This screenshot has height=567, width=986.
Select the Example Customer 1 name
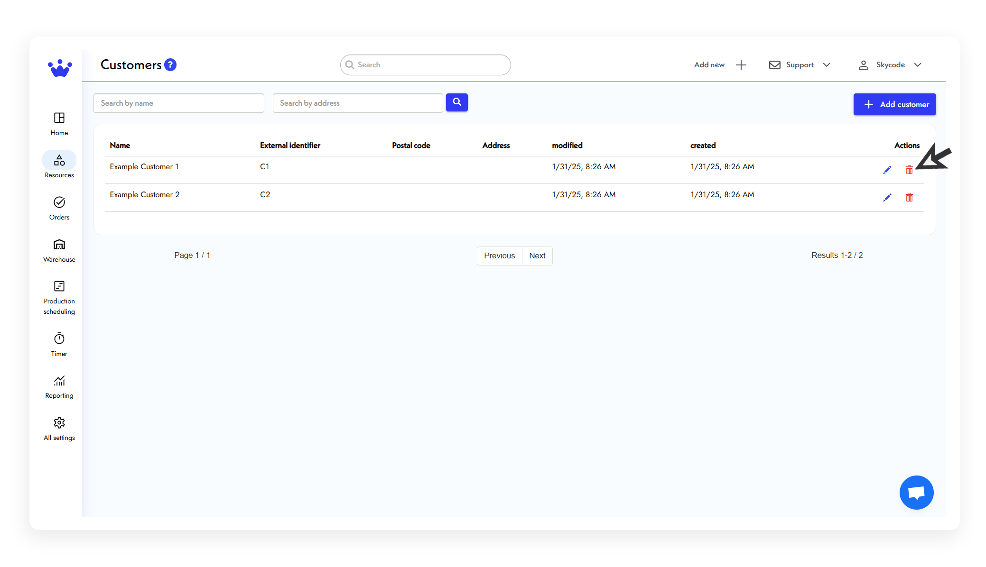pyautogui.click(x=144, y=166)
